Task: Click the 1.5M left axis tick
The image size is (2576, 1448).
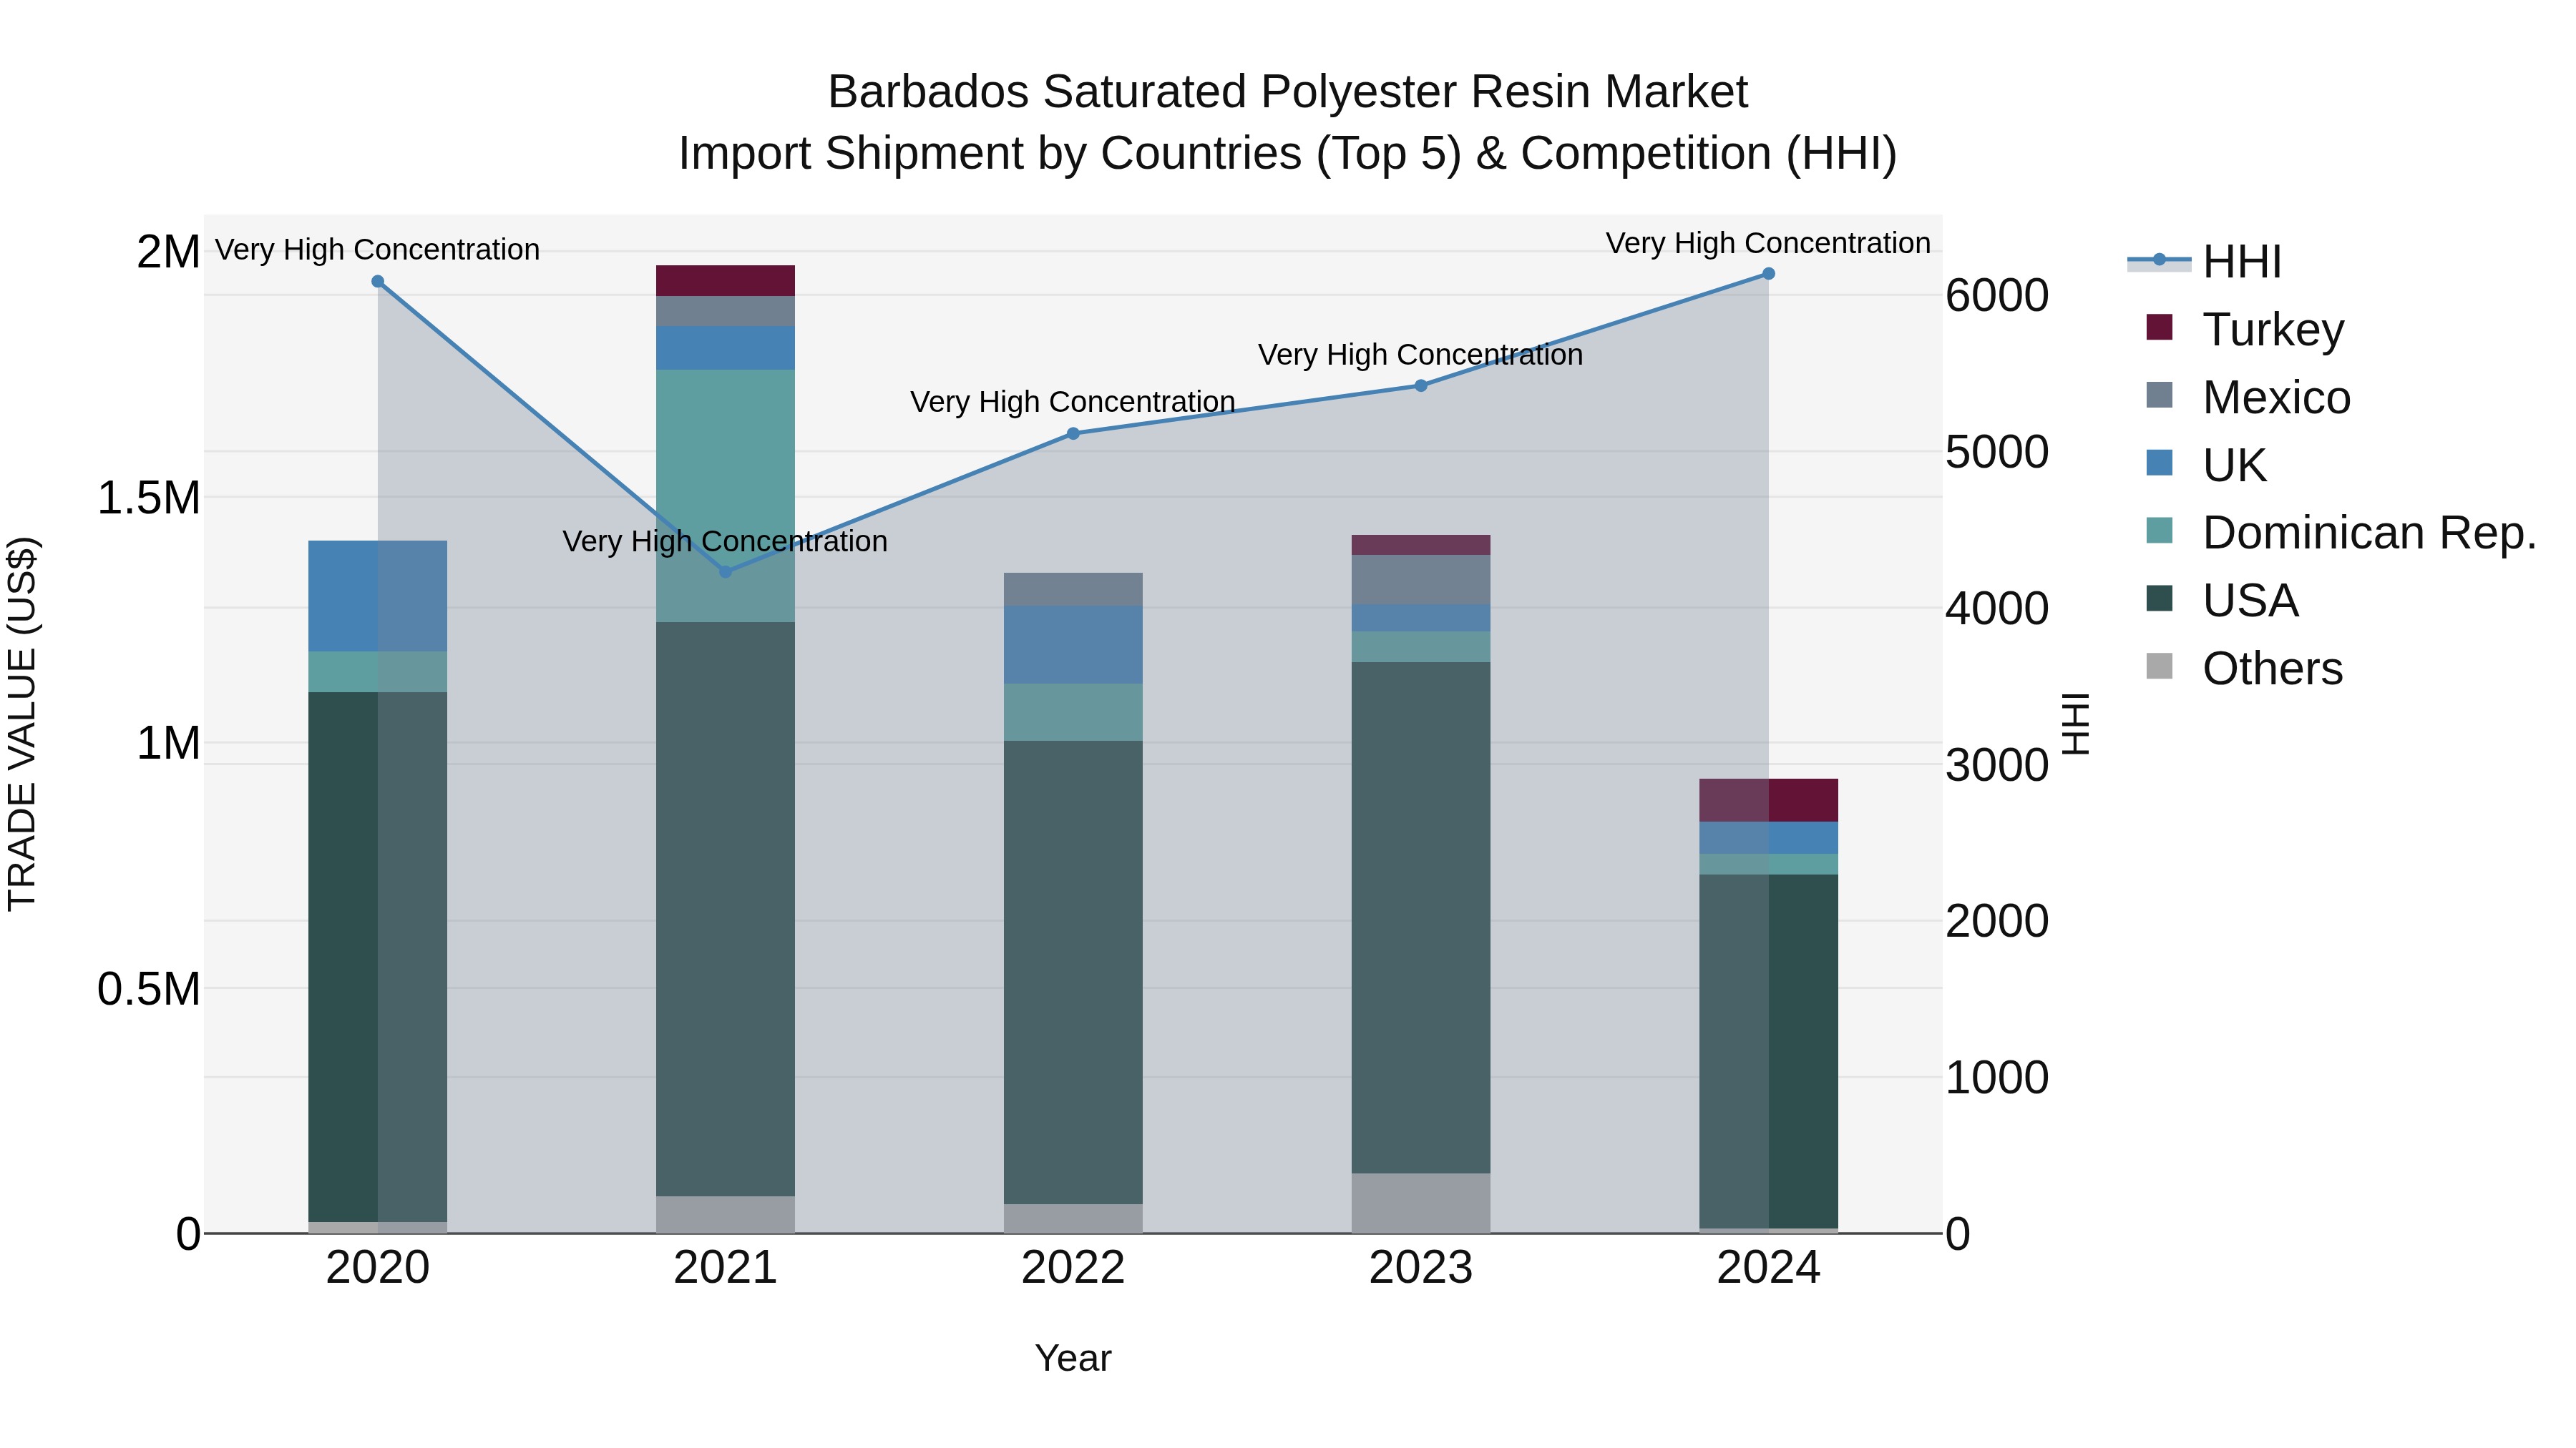Action: point(148,498)
